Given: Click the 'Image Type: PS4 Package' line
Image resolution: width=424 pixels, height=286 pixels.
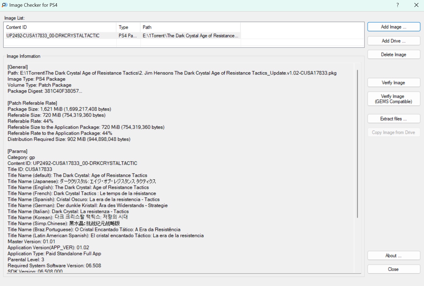Looking at the screenshot, I should click(36, 79).
